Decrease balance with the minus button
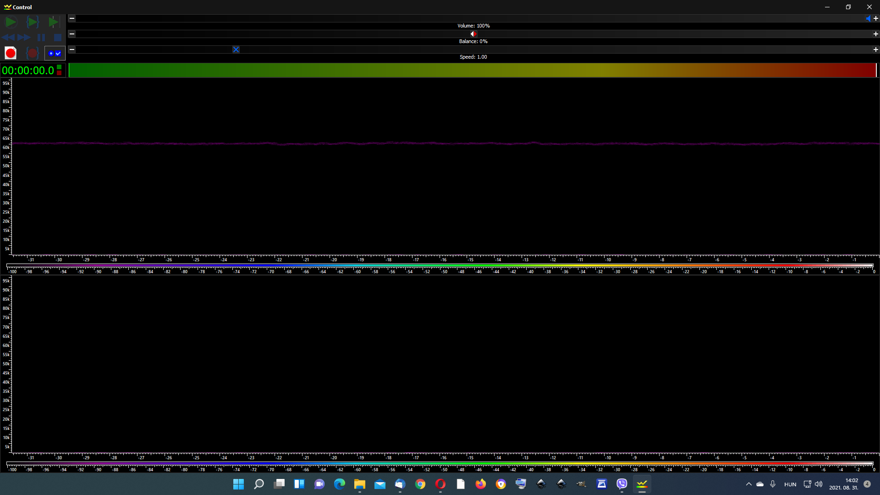This screenshot has height=495, width=880. (72, 34)
